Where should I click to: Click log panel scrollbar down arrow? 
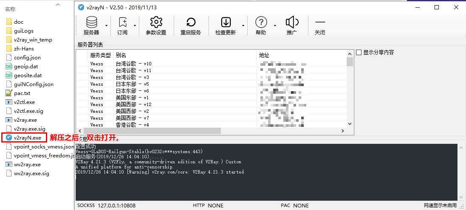coord(461,198)
